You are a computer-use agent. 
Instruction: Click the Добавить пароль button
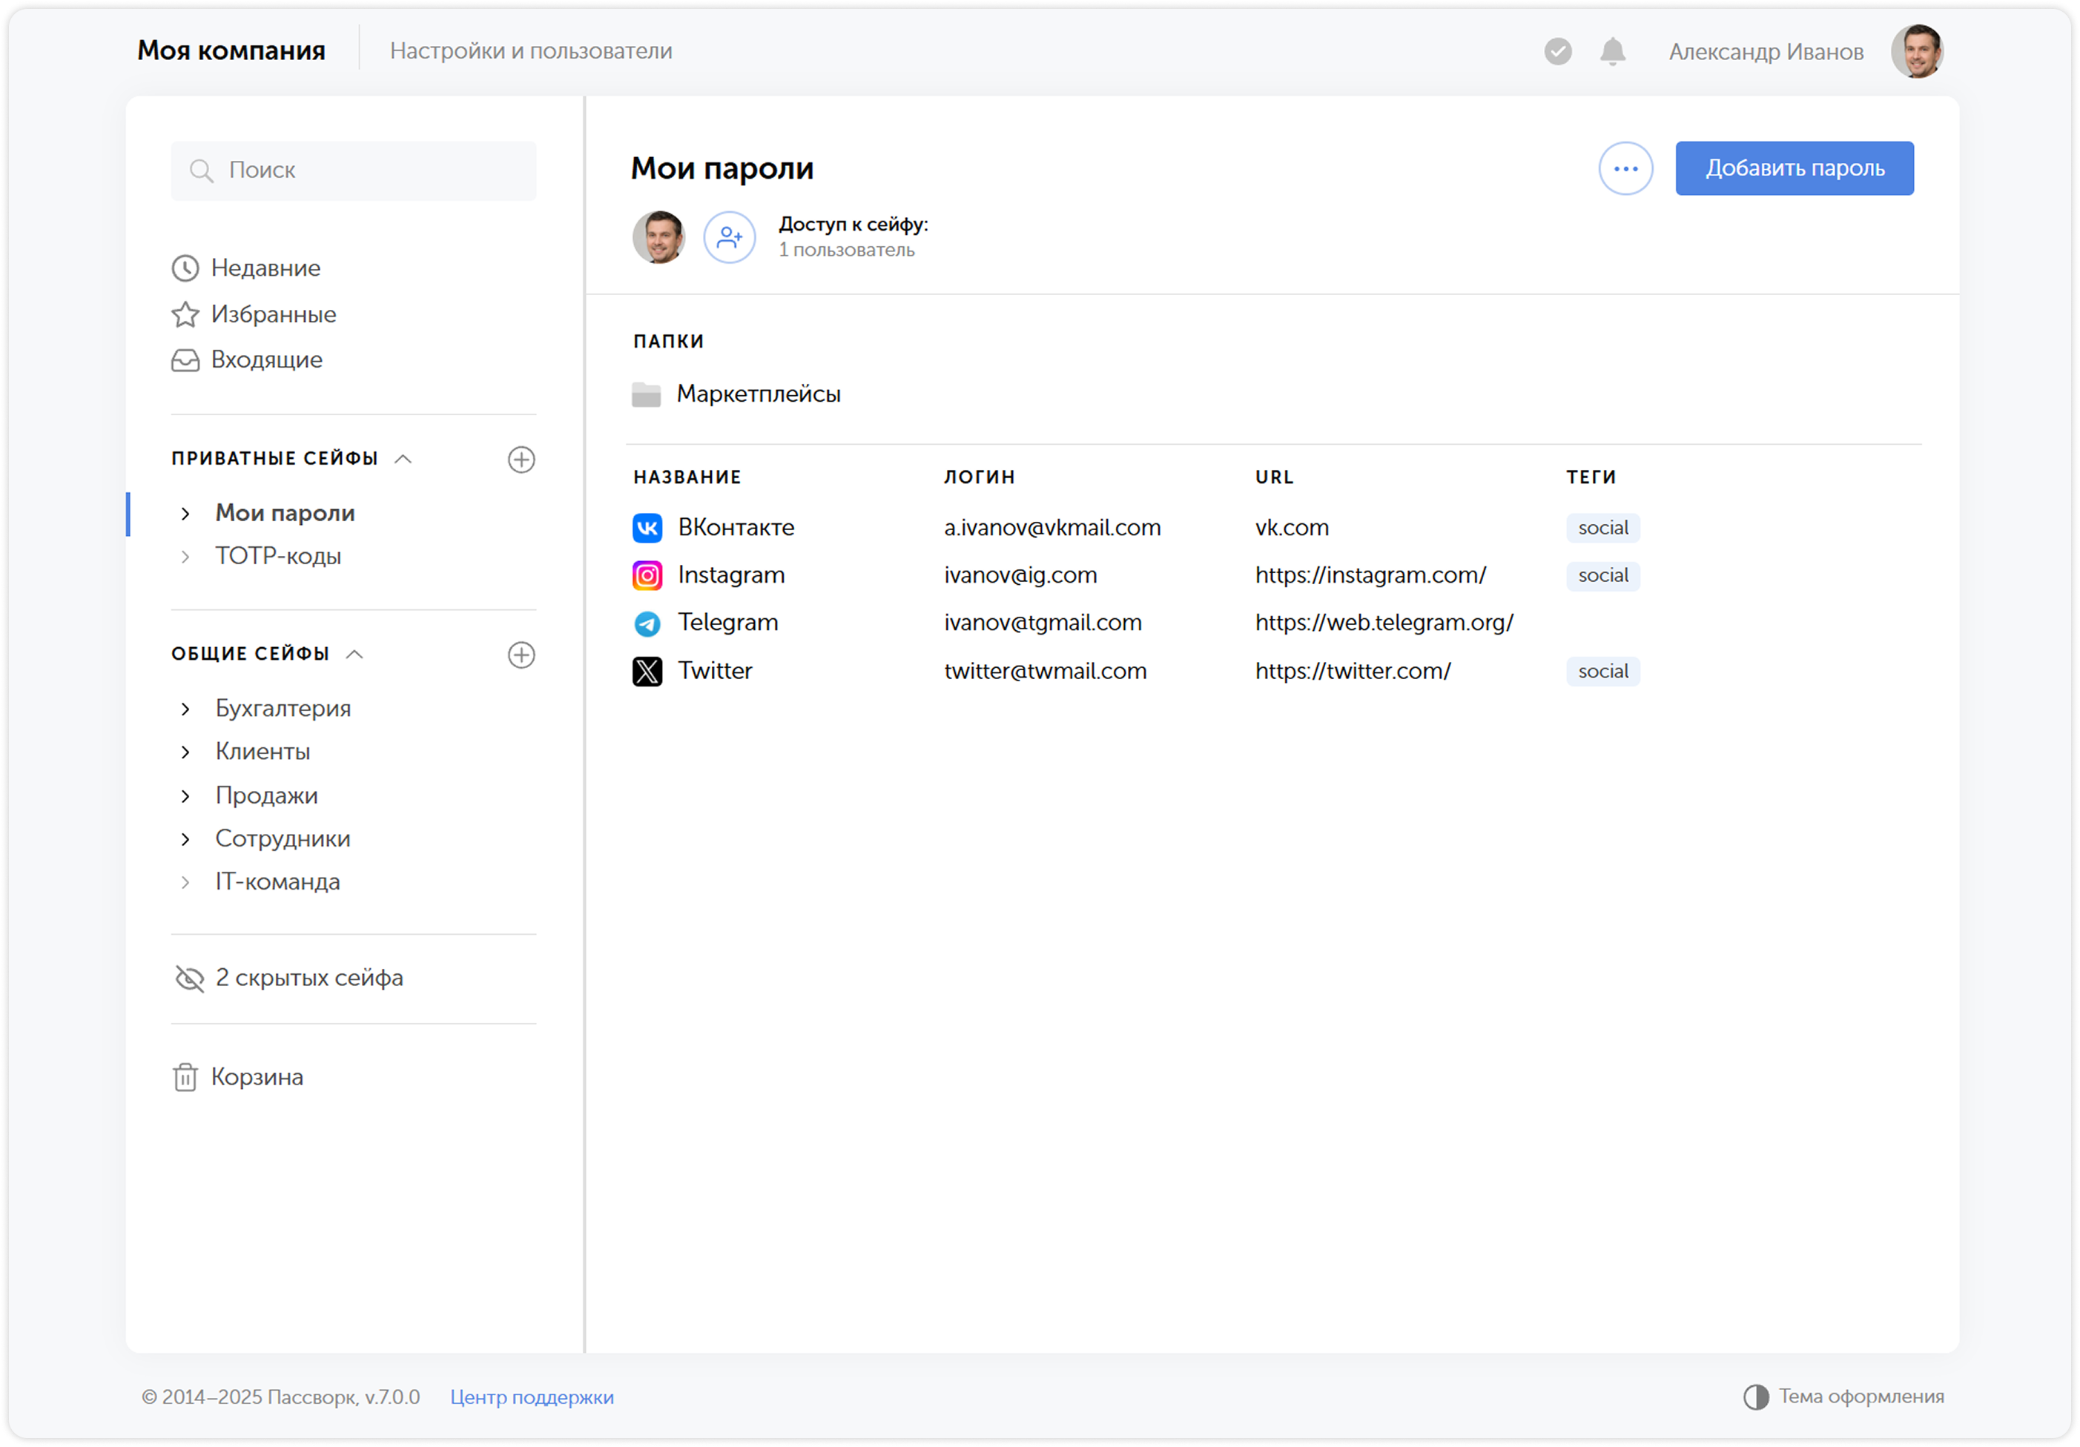[1795, 168]
